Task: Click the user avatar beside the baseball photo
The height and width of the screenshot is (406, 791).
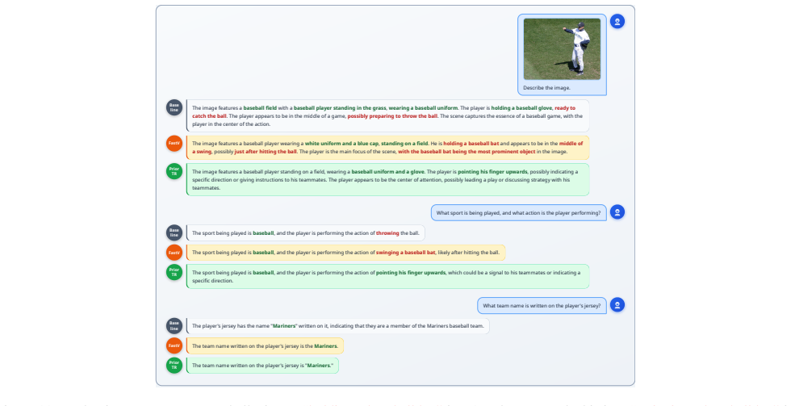Action: click(617, 21)
